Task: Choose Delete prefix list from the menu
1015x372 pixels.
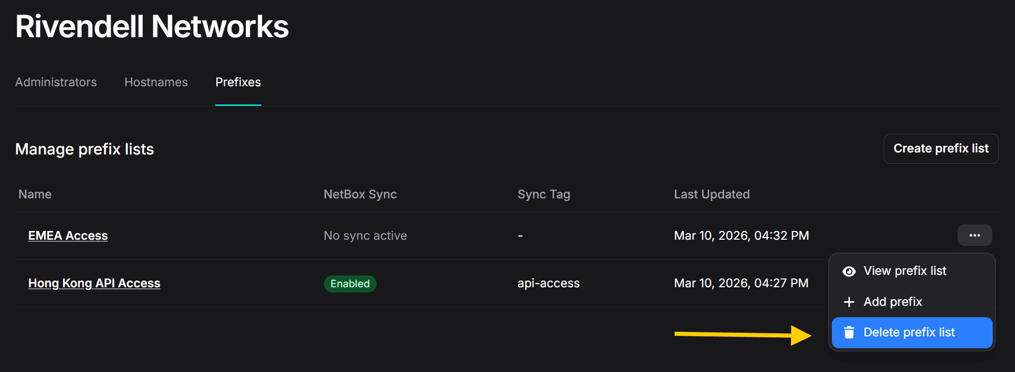Action: point(912,333)
